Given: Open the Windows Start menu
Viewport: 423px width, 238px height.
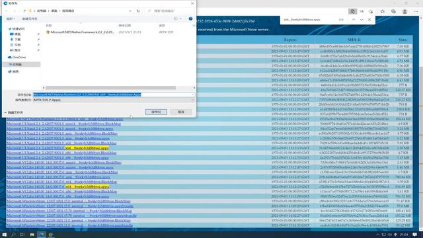Looking at the screenshot, I should [5, 235].
